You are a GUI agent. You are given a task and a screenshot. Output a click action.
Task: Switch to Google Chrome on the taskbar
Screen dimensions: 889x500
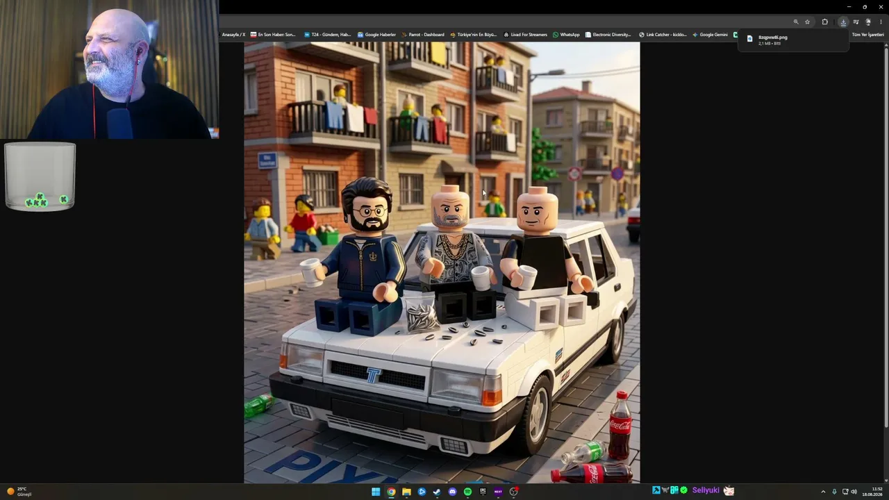(x=391, y=492)
